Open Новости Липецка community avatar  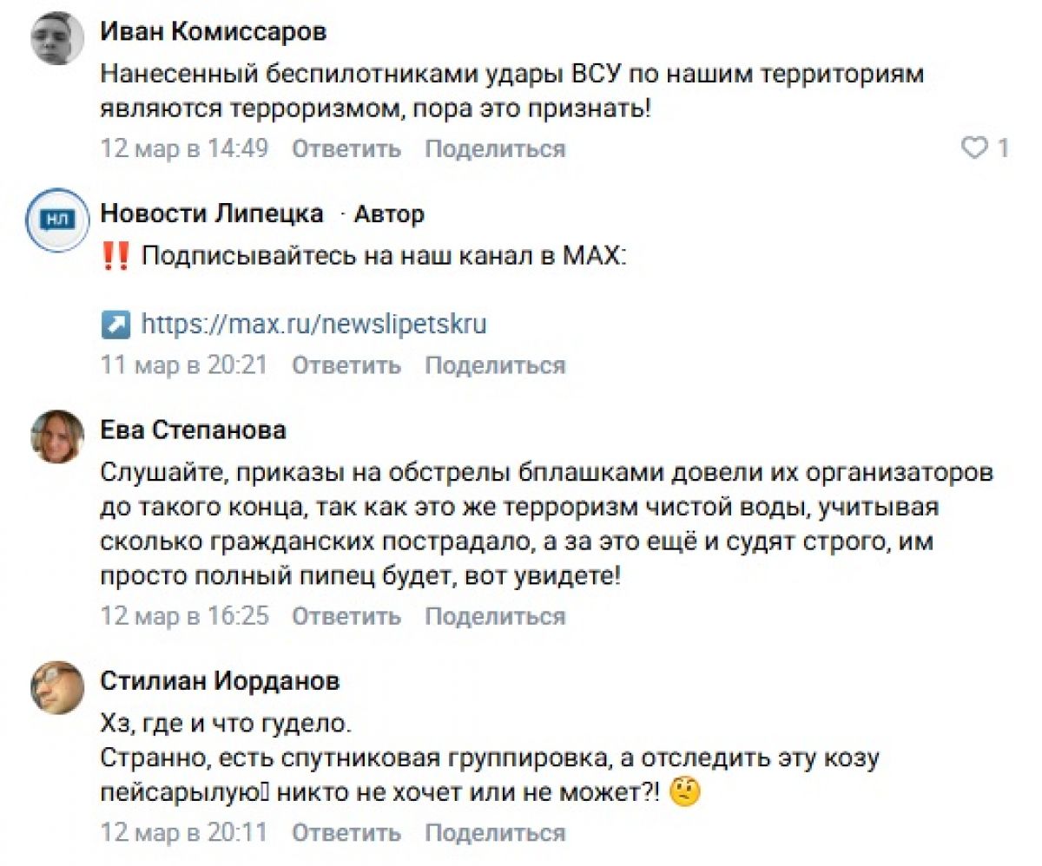pos(56,220)
